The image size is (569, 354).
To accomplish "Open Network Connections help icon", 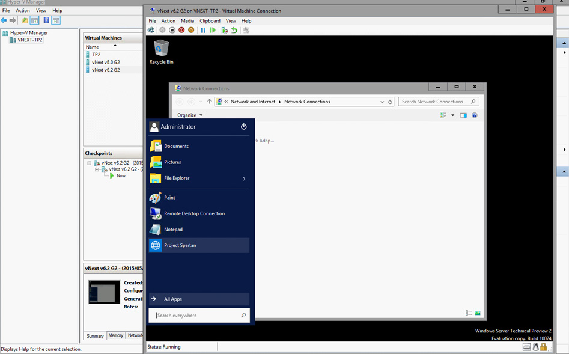I will point(474,115).
